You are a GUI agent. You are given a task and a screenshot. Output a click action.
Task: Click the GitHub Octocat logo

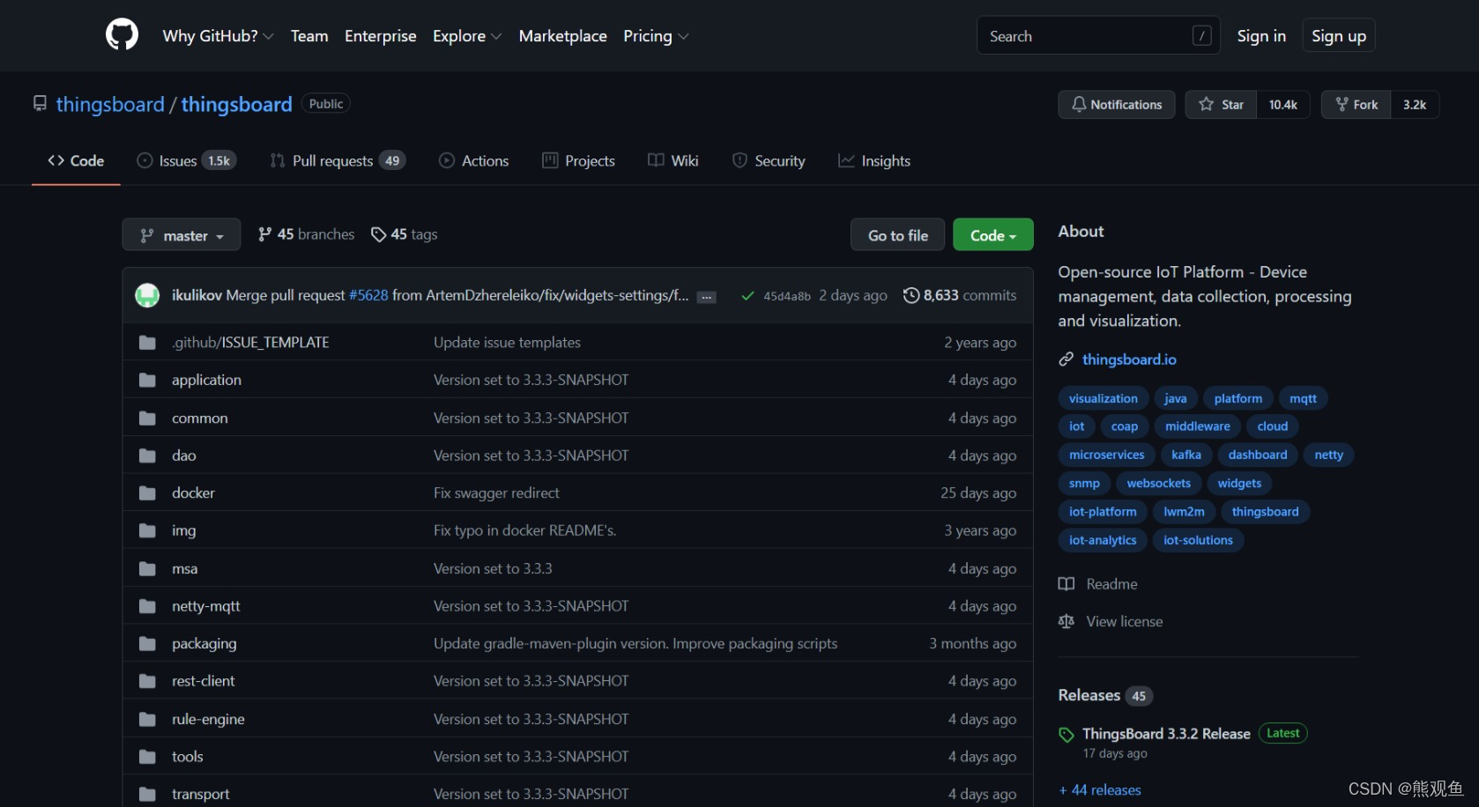click(x=122, y=35)
